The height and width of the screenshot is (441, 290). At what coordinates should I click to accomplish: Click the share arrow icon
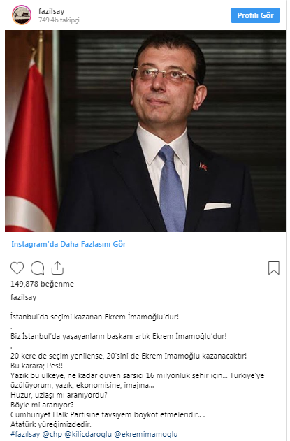[x=57, y=268]
